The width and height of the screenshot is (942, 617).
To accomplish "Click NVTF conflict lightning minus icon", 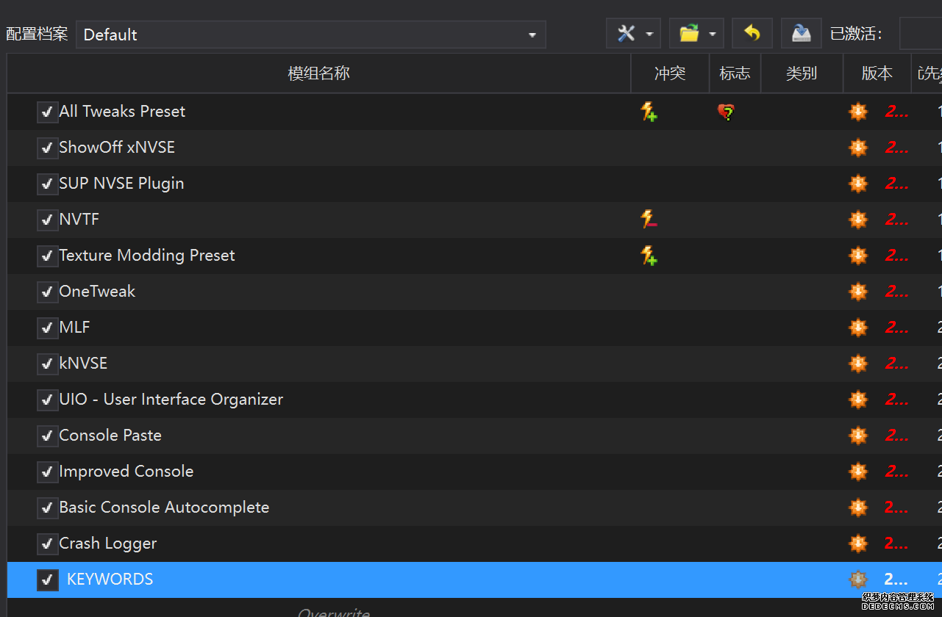I will (x=649, y=219).
